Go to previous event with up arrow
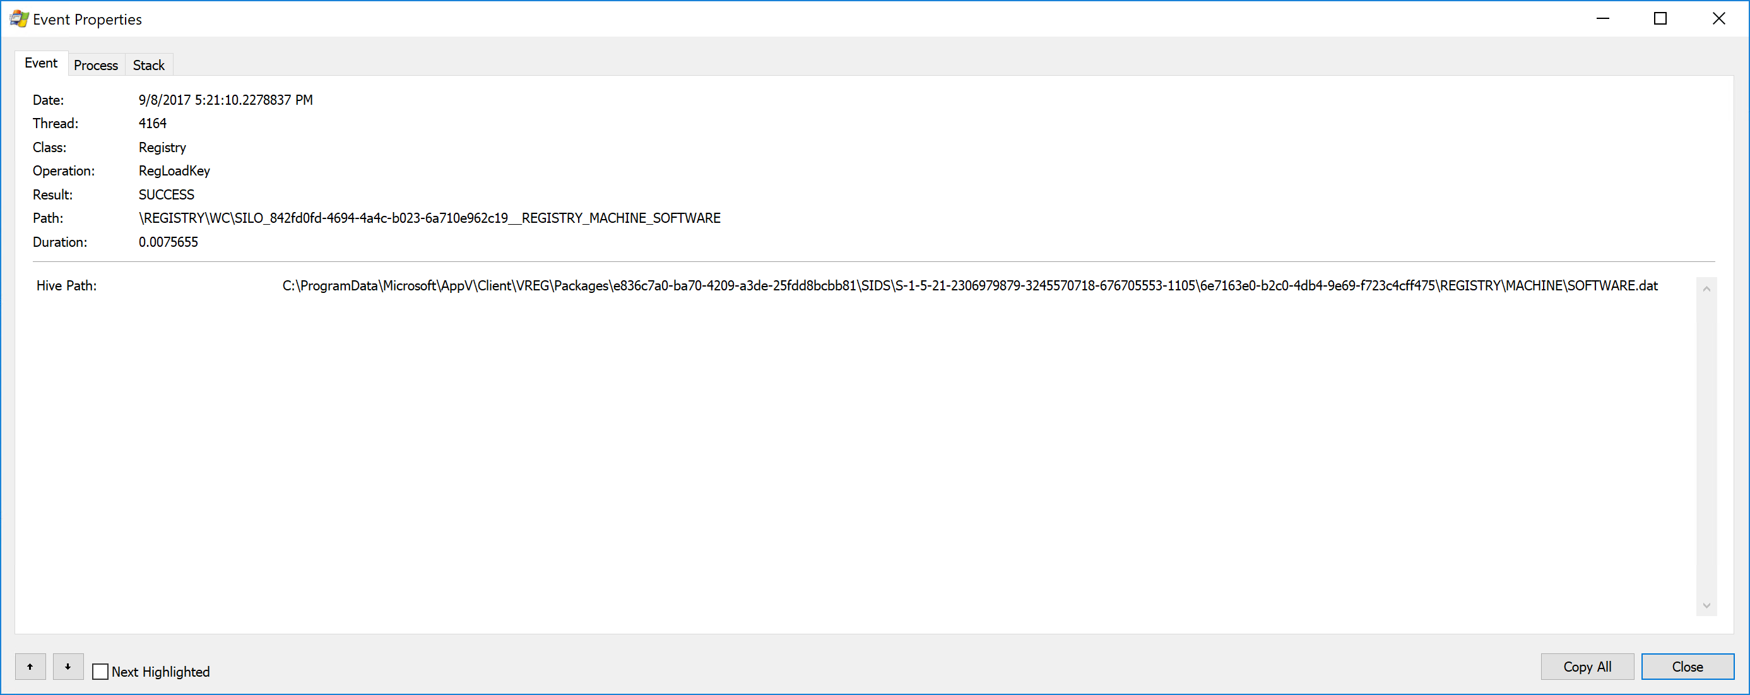The height and width of the screenshot is (695, 1750). pyautogui.click(x=30, y=667)
